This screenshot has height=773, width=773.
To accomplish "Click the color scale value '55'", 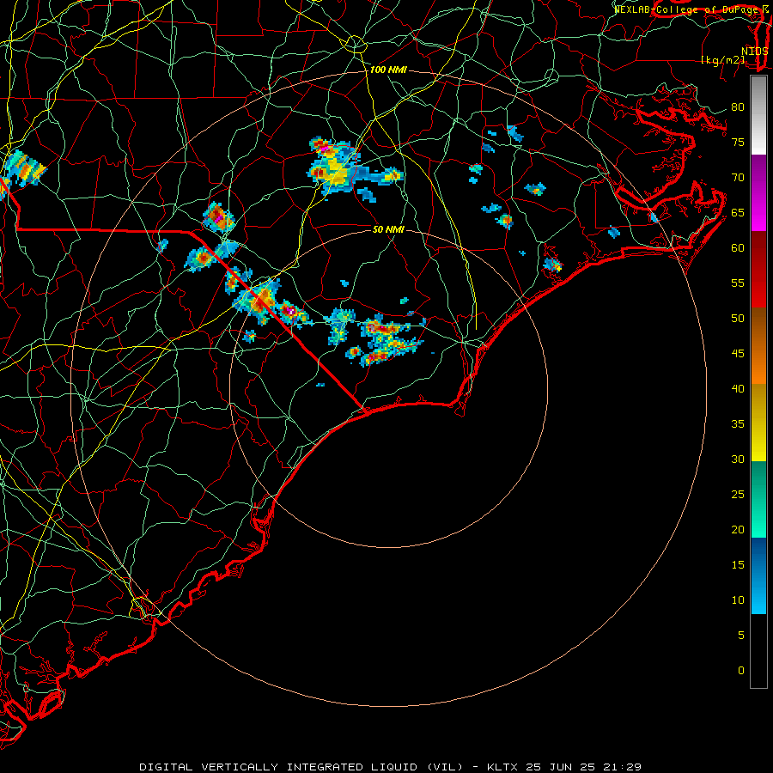I will 738,283.
